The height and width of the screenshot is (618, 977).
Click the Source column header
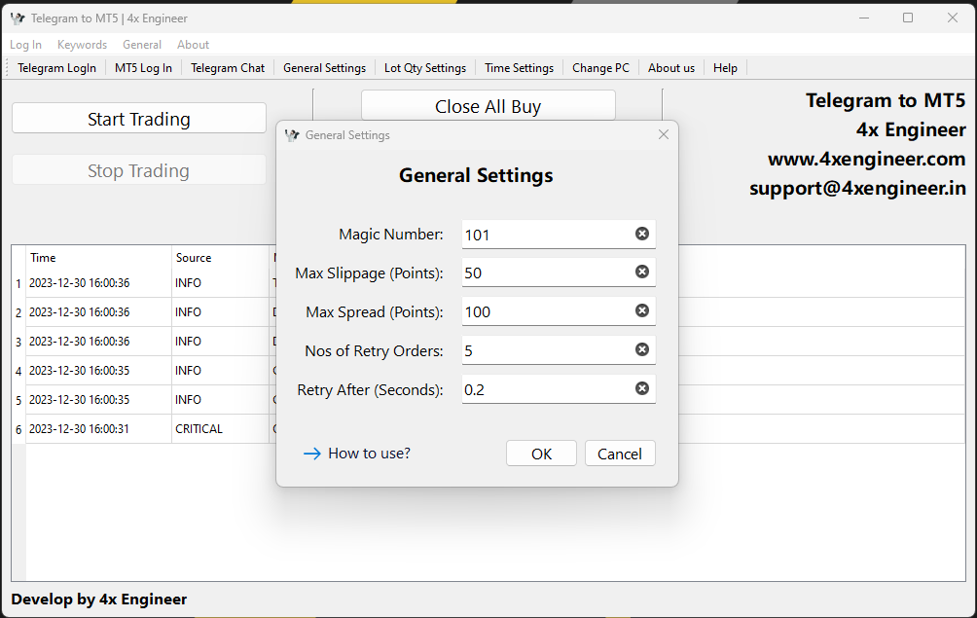(x=221, y=258)
